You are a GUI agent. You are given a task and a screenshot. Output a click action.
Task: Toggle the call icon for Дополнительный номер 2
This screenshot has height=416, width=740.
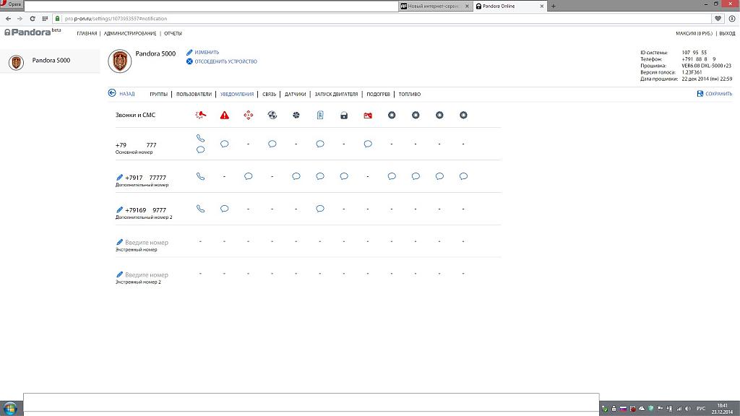pyautogui.click(x=201, y=209)
